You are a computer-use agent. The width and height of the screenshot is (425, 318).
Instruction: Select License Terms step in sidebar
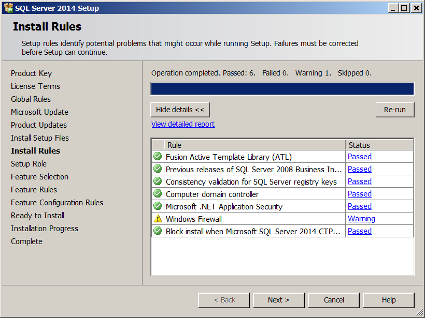coord(35,86)
